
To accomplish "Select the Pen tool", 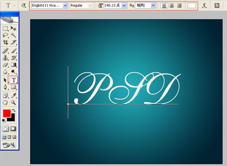I will [5, 87].
